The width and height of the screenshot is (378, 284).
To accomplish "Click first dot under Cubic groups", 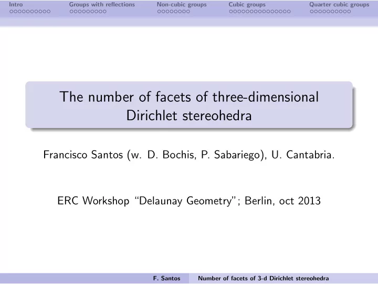I will pos(231,12).
